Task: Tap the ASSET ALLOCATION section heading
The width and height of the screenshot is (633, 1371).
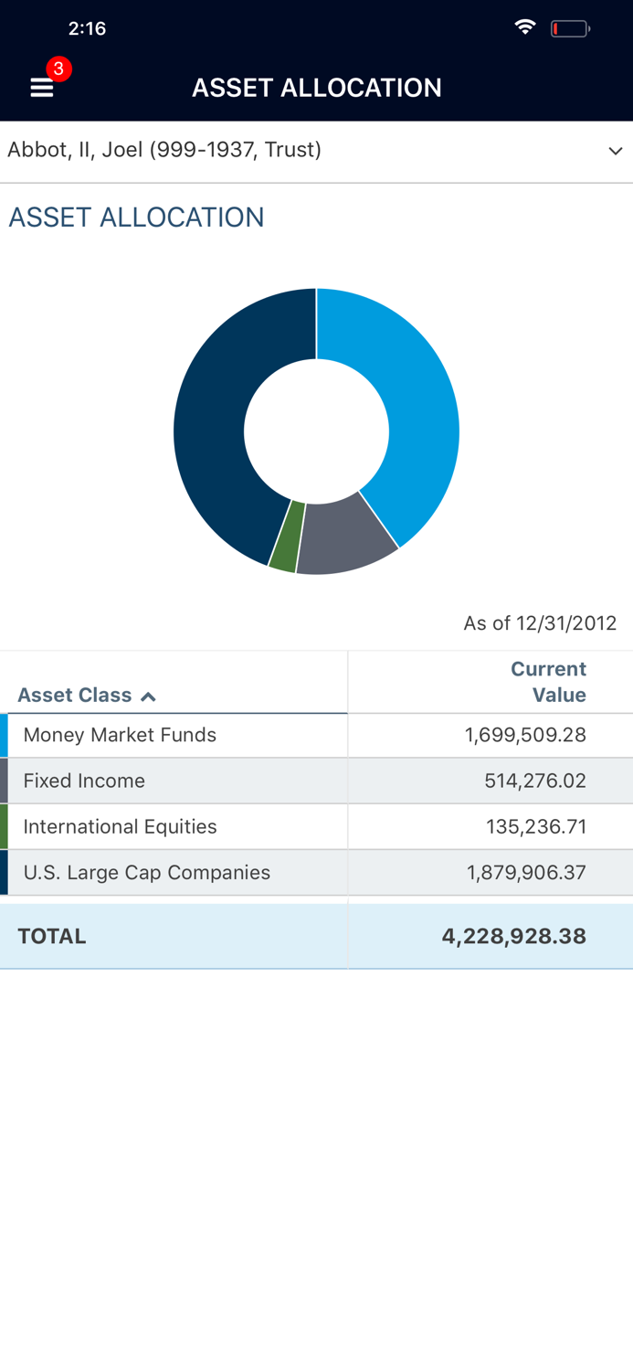Action: pos(136,218)
